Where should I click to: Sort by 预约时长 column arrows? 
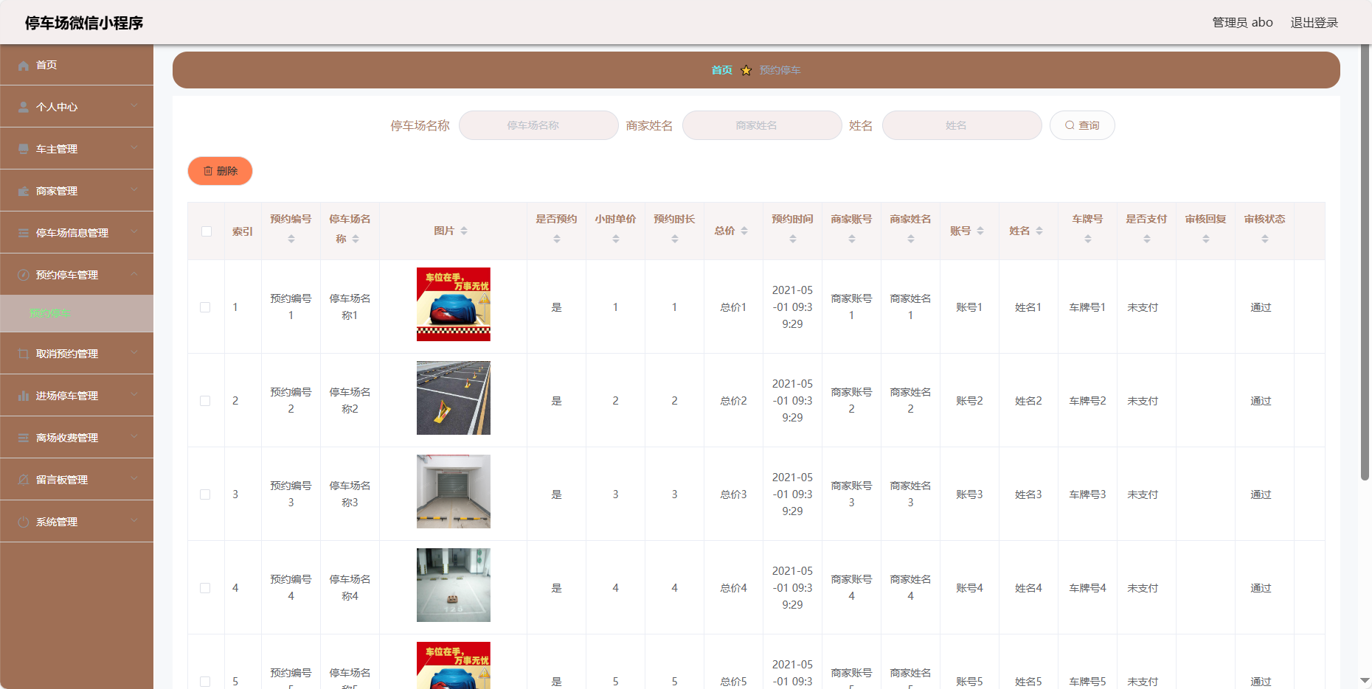675,239
